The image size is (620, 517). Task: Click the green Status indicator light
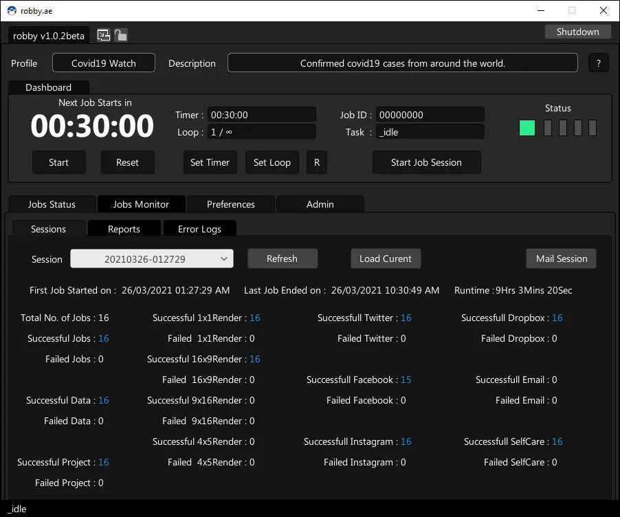pos(527,128)
